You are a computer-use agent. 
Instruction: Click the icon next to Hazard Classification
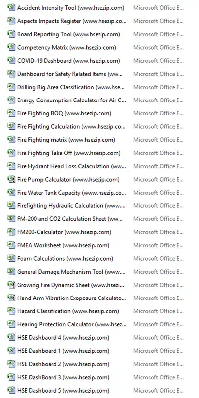[11, 311]
